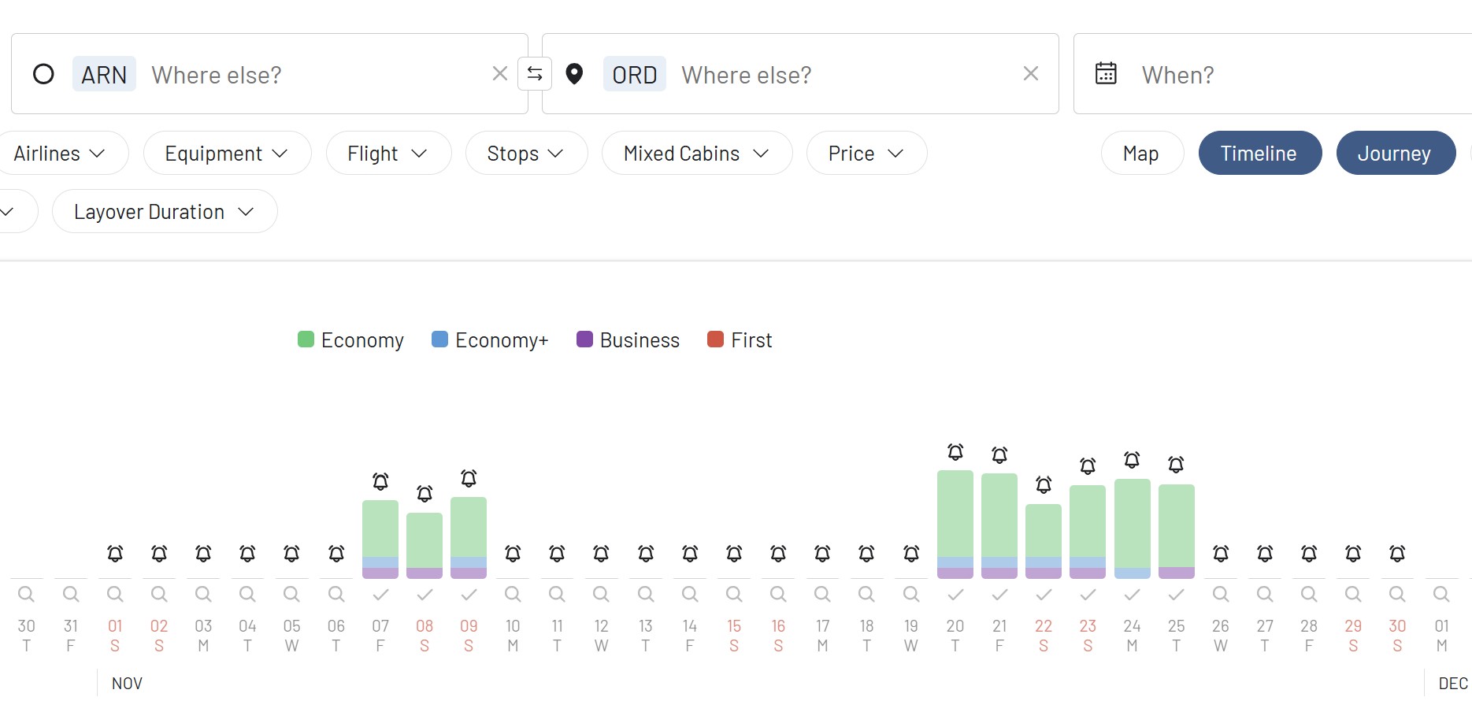Image resolution: width=1472 pixels, height=712 pixels.
Task: Clear the ORD destination field
Action: click(x=1030, y=74)
